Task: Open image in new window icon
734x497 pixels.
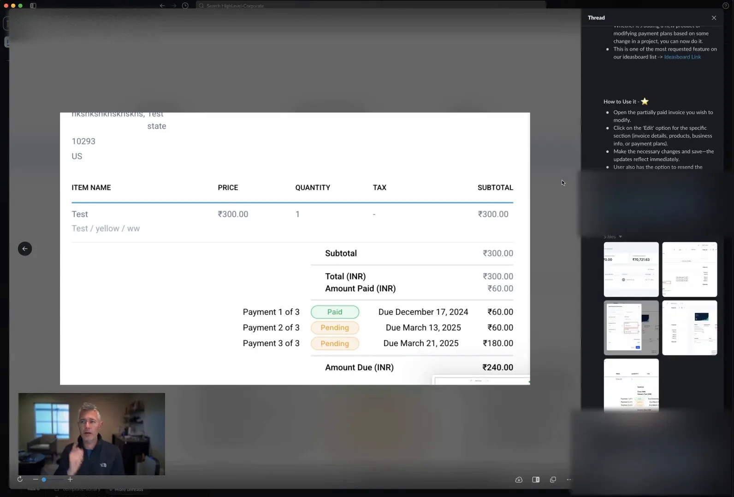Action: click(553, 480)
